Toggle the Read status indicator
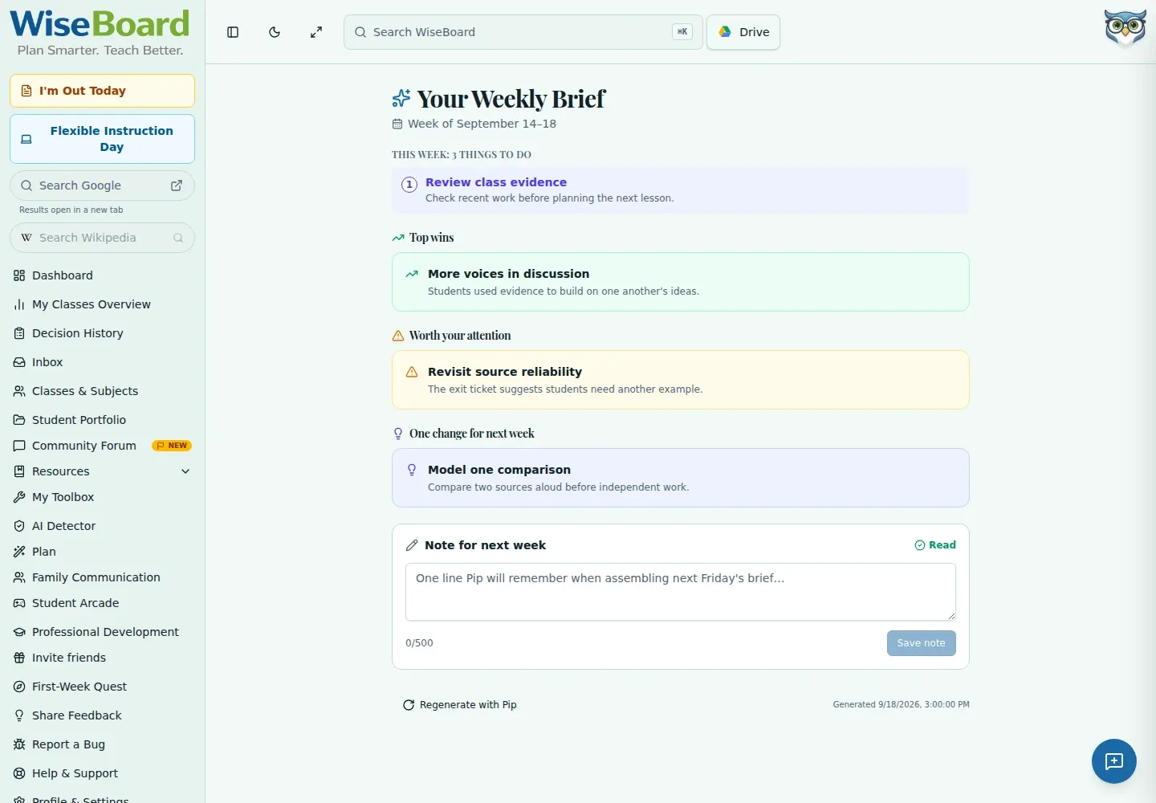The image size is (1156, 803). pyautogui.click(x=935, y=545)
